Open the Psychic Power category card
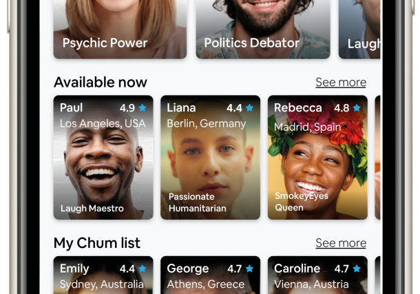The image size is (420, 294). pyautogui.click(x=120, y=29)
